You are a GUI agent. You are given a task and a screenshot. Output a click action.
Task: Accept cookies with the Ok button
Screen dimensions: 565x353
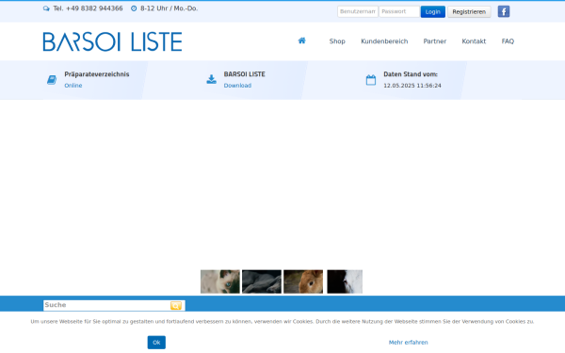156,343
